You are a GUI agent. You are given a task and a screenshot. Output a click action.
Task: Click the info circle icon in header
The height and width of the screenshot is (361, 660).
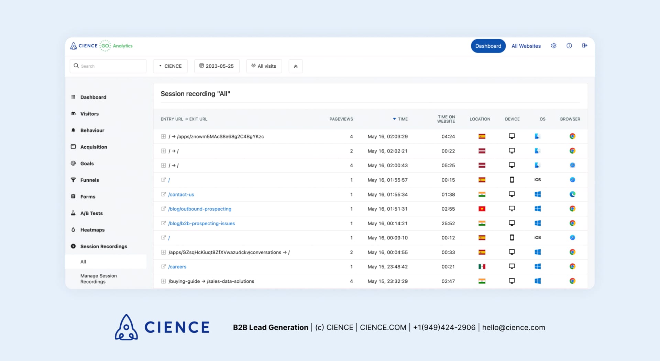click(569, 46)
